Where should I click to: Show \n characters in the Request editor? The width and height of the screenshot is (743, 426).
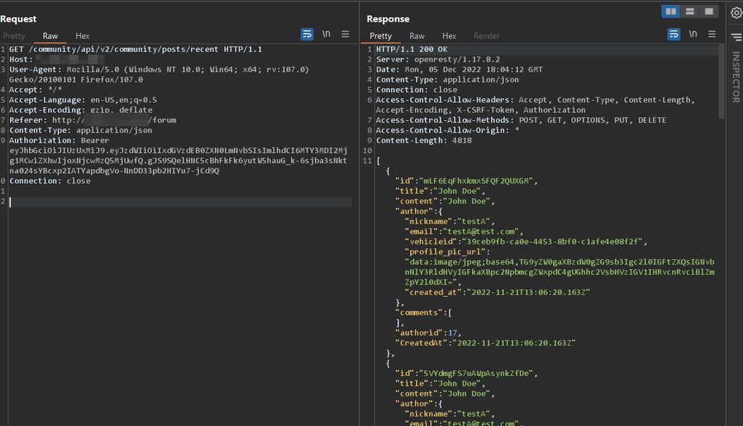pyautogui.click(x=326, y=33)
